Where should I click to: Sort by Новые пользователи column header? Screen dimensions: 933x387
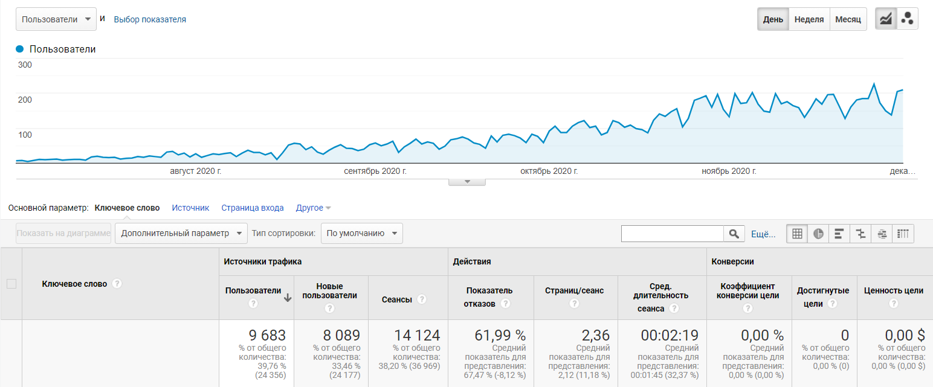(329, 290)
